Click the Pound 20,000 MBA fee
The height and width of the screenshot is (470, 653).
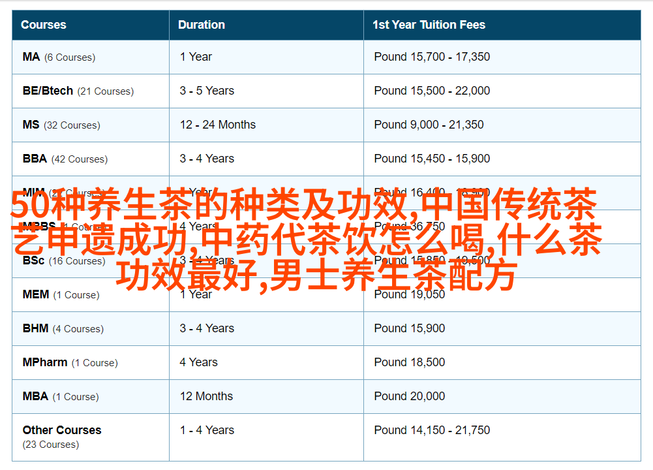[x=409, y=396]
